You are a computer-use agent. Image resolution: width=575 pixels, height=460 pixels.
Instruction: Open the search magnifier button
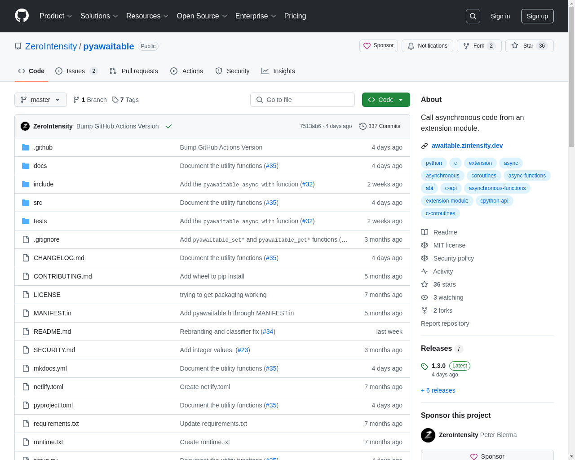473,16
